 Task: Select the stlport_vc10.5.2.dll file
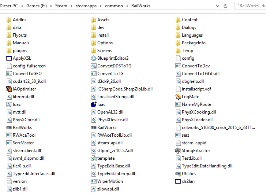click(x=112, y=151)
